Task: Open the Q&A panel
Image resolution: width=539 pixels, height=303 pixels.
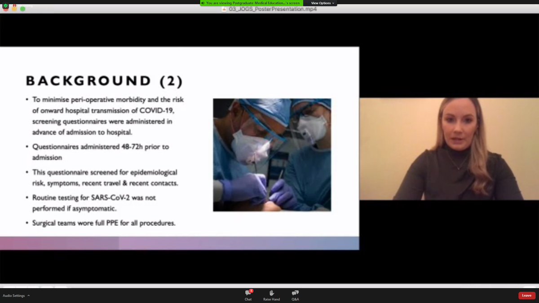Action: pyautogui.click(x=295, y=295)
